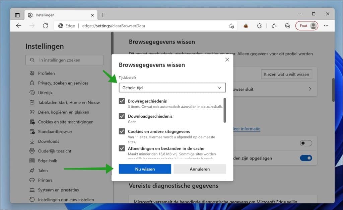Viewport: 343px width, 210px height.
Task: Close the Browsegegevens wissen dialog
Action: pos(227,60)
